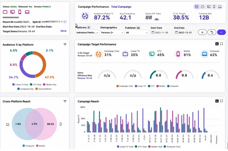This screenshot has height=151, width=228.
Task: Open filter menu on Cross-Platform Reach
Action: click(x=65, y=101)
